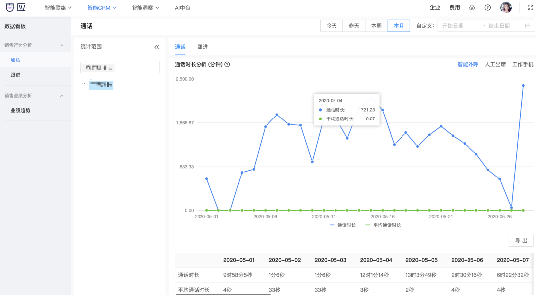Open the download cloud icon

click(472, 7)
